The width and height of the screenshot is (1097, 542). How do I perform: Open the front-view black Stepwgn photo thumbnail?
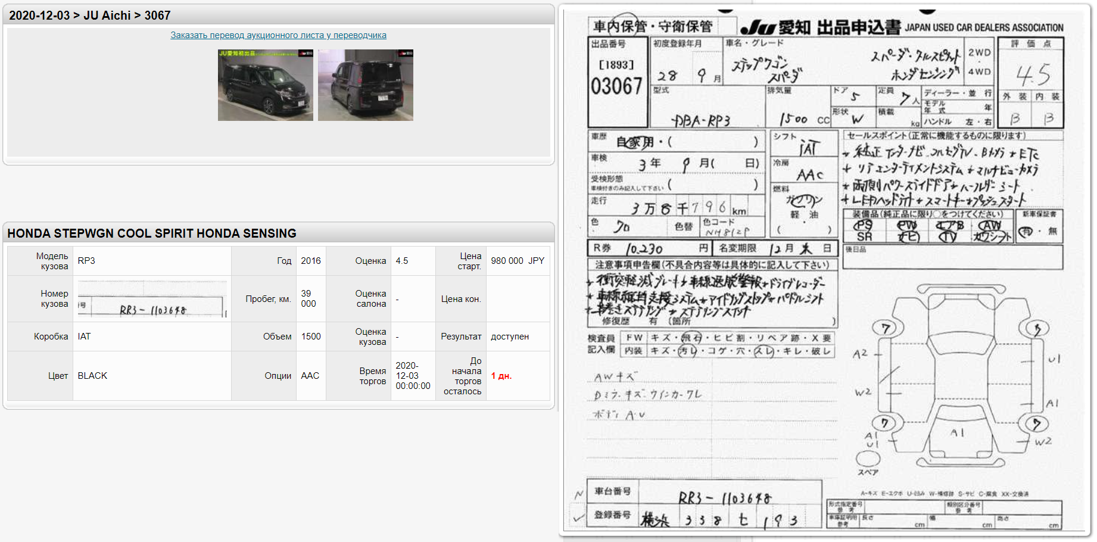click(266, 85)
